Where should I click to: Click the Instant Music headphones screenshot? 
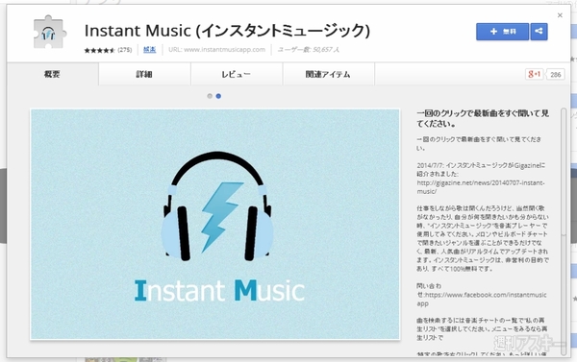(x=214, y=224)
